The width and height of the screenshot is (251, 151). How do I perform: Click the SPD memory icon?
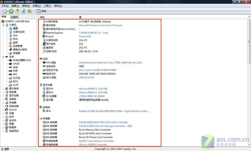10,74
